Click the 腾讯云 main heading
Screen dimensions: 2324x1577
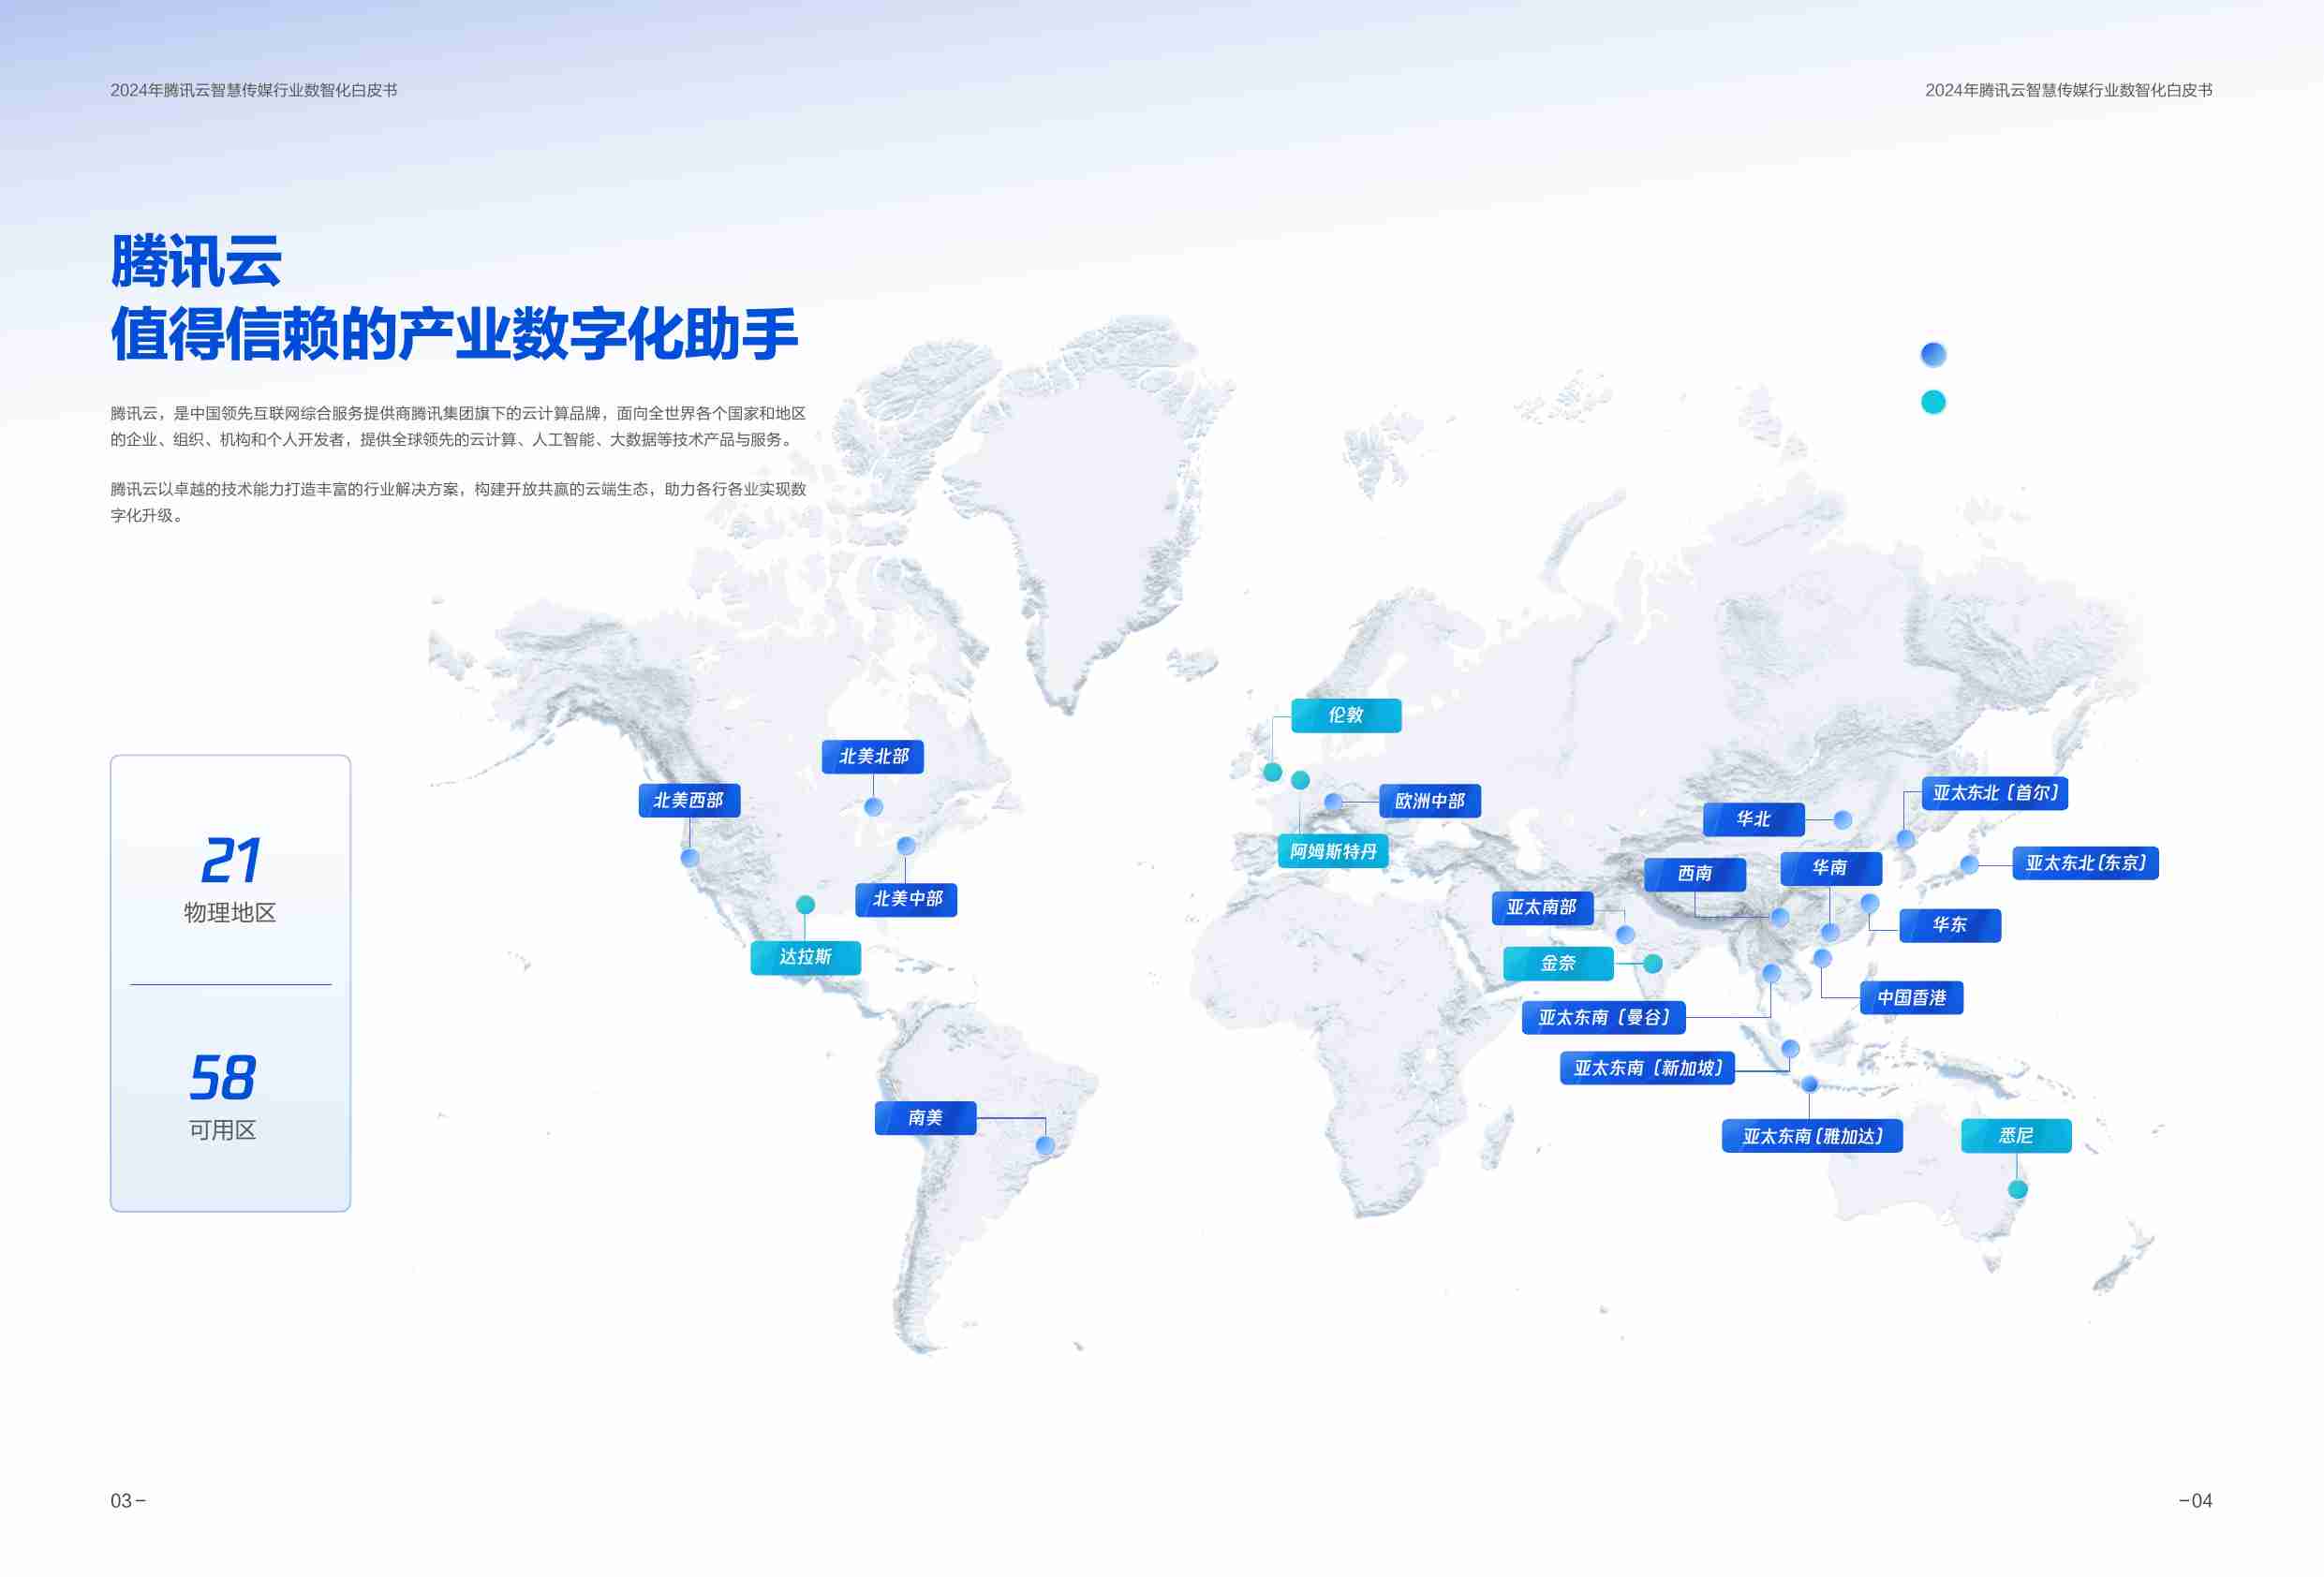click(x=196, y=261)
